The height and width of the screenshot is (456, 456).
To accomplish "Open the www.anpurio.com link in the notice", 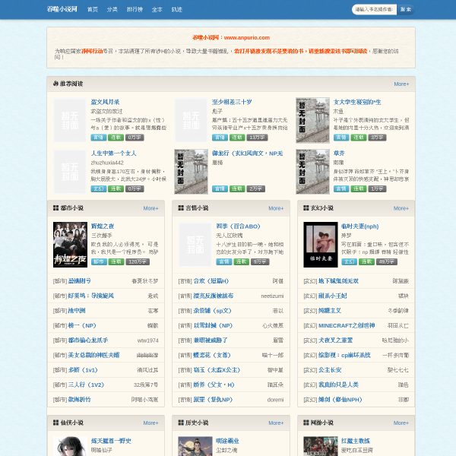I will point(247,37).
